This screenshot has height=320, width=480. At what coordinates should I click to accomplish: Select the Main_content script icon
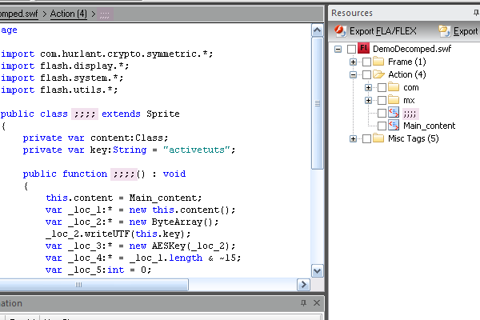coord(394,126)
